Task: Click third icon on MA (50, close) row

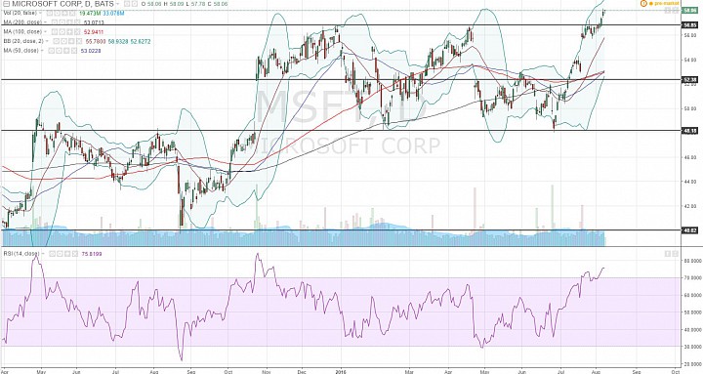Action: point(66,51)
